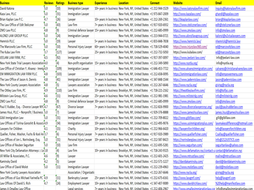The height and width of the screenshot is (190, 254).
Task: Open the info@212JUSTICE.com email link
Action: [227, 140]
